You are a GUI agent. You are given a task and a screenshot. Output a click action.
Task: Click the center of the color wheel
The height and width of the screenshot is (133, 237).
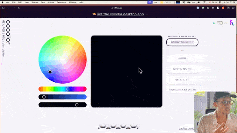coord(62,59)
